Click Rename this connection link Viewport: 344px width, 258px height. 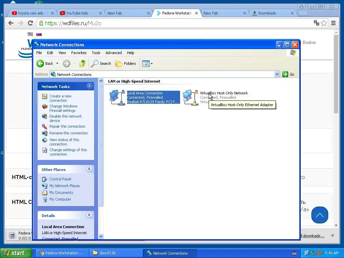click(x=69, y=133)
